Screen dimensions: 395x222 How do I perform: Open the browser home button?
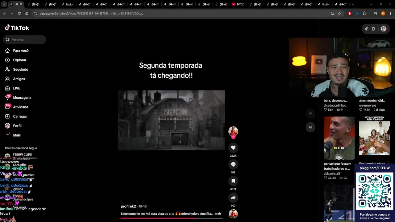27,14
